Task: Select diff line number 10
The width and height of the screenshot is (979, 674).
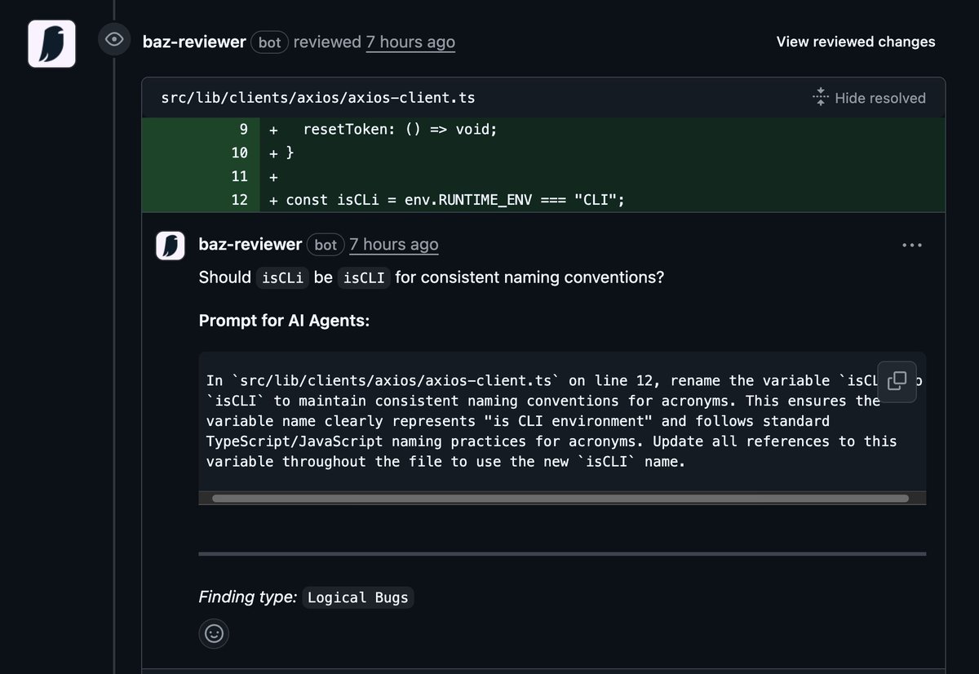Action: 239,153
